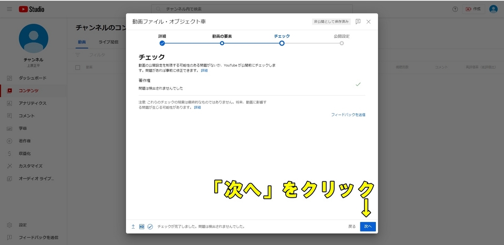
Task: Click the 次へ button
Action: [367, 226]
